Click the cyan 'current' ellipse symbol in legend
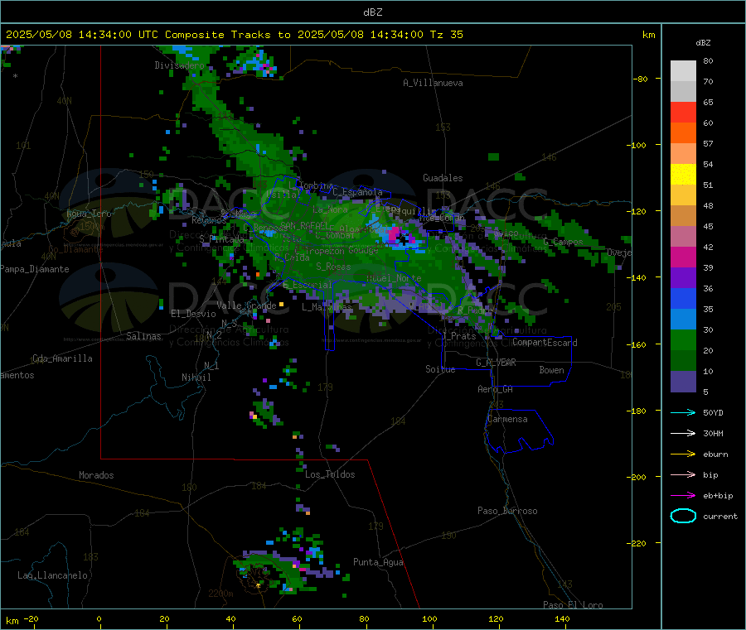Screen dimensions: 746x630 (683, 516)
